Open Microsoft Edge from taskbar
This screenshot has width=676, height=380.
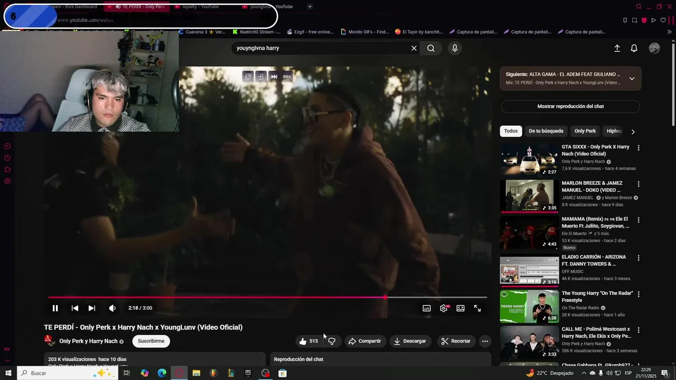162,373
